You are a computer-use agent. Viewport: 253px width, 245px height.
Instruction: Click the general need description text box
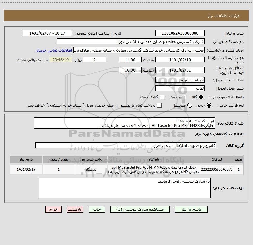click(125, 123)
